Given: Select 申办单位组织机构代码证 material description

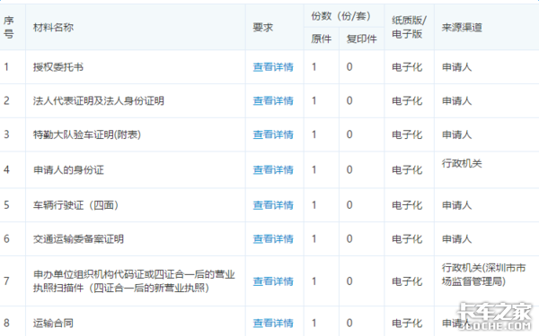Looking at the screenshot, I should pos(134,281).
